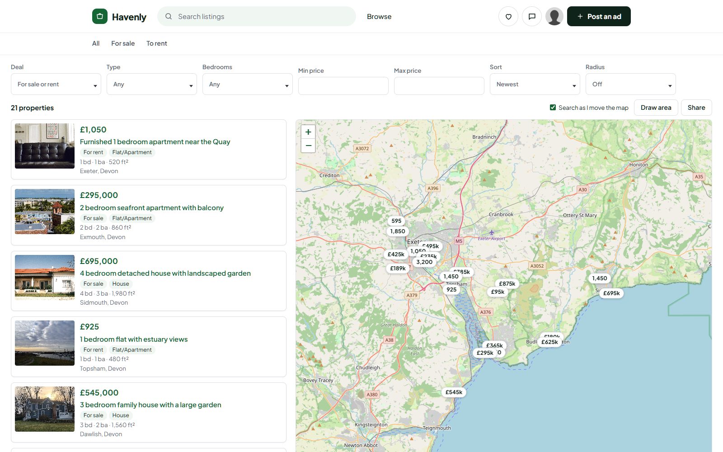This screenshot has width=723, height=452.
Task: Select the £875k map marker
Action: (507, 284)
